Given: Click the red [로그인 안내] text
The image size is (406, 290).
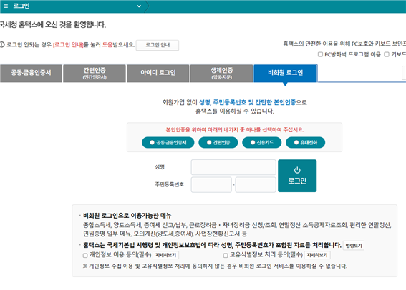Looking at the screenshot, I should [x=68, y=45].
